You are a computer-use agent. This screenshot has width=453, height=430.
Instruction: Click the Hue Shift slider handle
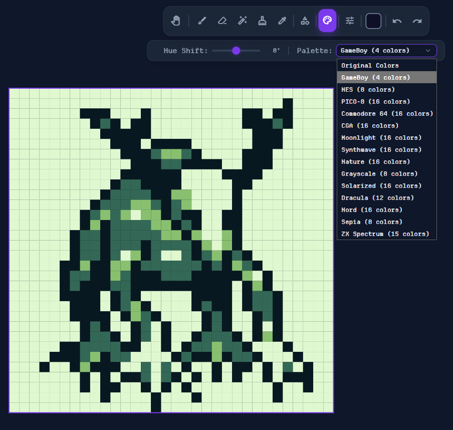point(236,51)
